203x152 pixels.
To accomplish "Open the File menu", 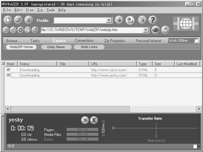I will (7, 10).
